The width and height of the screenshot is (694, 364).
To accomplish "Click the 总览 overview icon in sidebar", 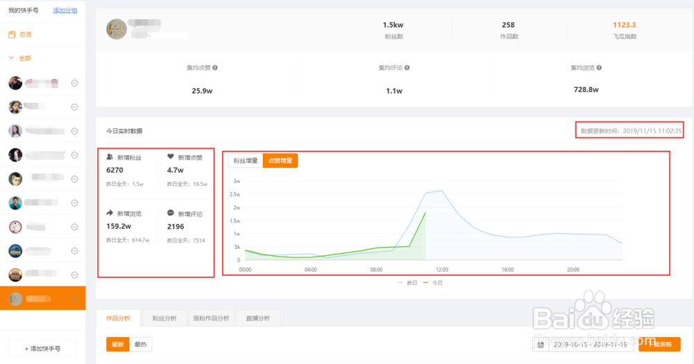I will click(x=12, y=35).
